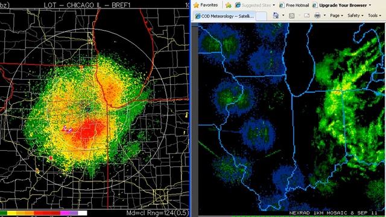
Task: Click the LOT - CHICAGO IL - BREF1 title
Action: click(87, 5)
